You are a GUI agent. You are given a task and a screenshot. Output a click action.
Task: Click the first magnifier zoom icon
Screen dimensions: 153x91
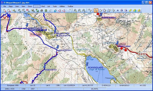tap(75, 10)
